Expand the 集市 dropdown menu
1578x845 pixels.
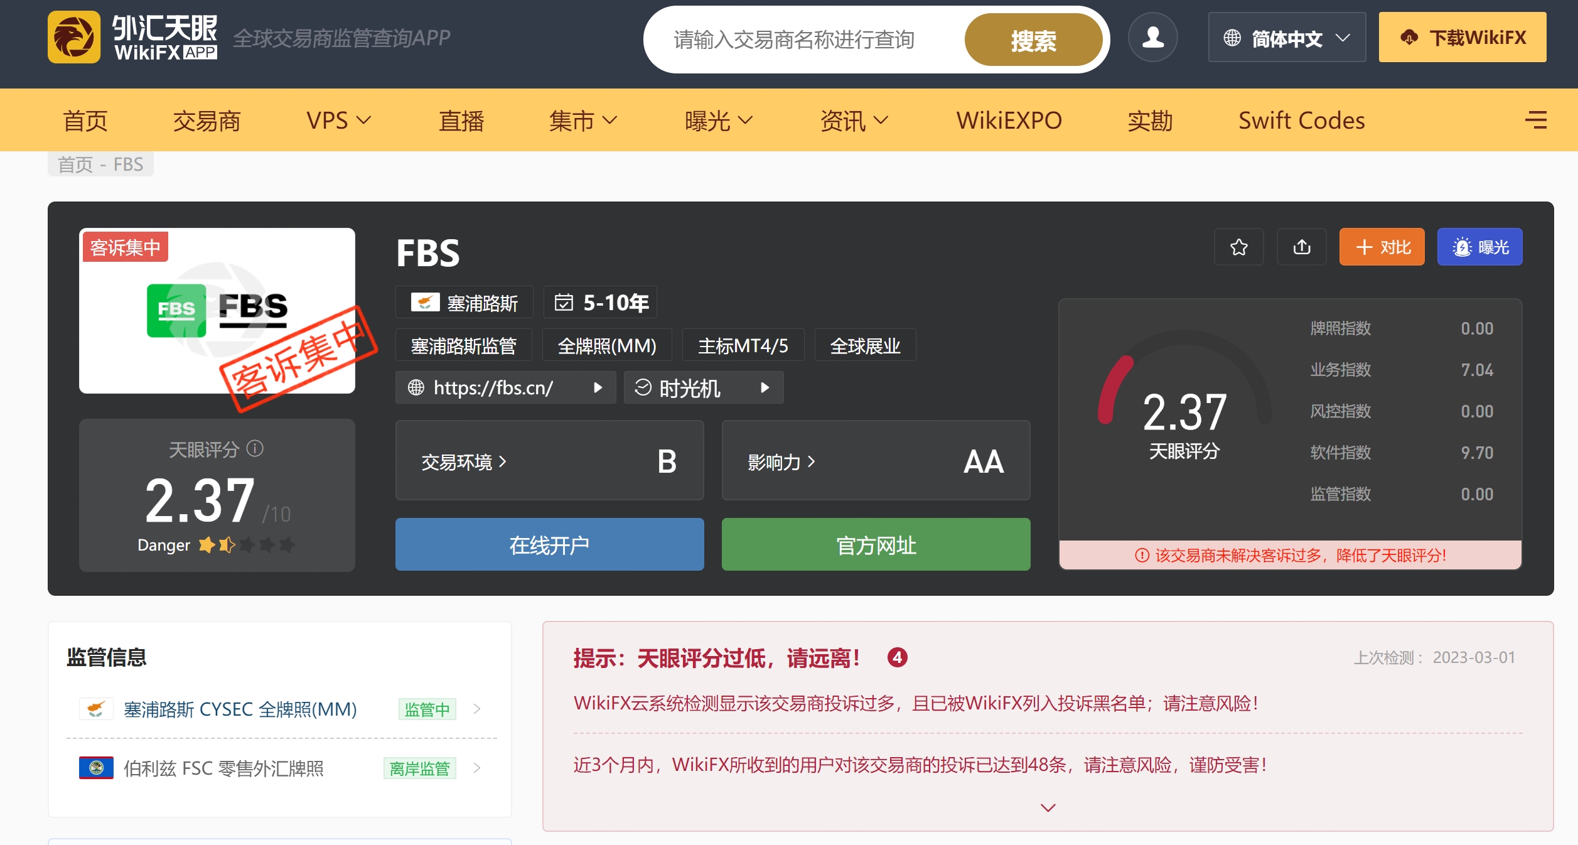click(x=583, y=120)
